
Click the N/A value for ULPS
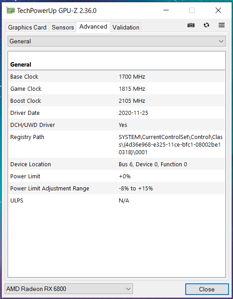124,200
